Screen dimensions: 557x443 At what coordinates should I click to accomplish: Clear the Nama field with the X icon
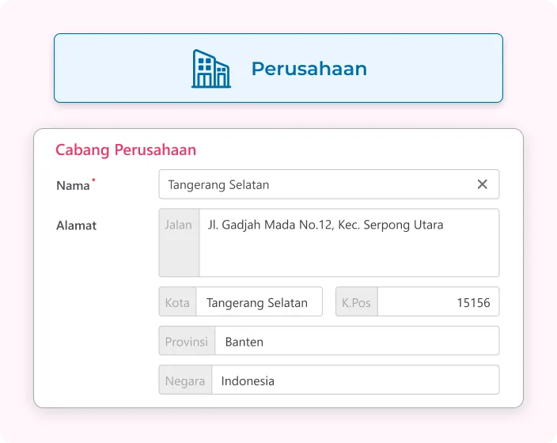click(x=482, y=184)
